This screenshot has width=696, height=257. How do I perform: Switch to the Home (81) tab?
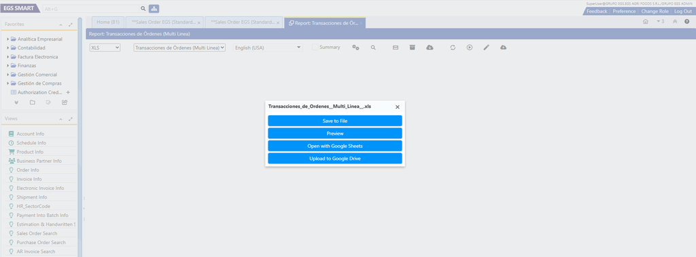click(108, 22)
